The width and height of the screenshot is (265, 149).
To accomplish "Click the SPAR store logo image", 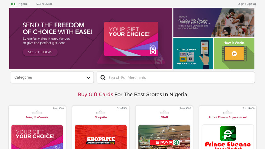I will point(164,142).
